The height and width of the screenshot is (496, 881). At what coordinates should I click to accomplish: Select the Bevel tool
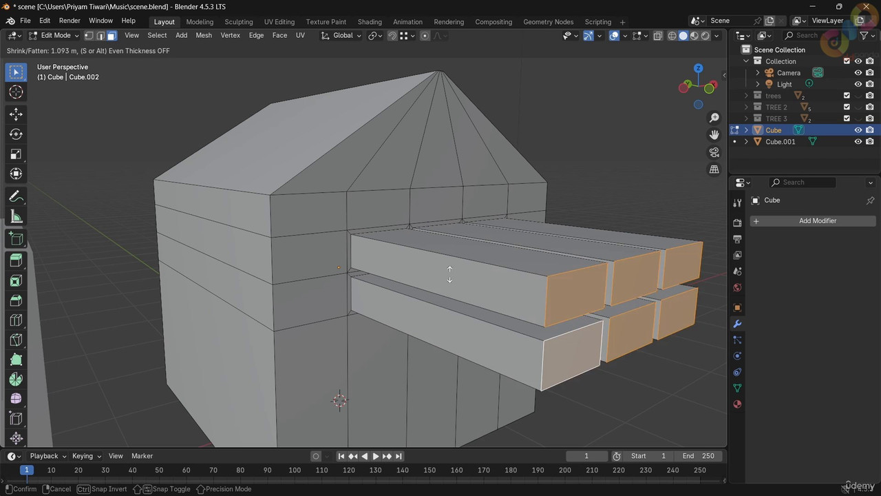[16, 300]
